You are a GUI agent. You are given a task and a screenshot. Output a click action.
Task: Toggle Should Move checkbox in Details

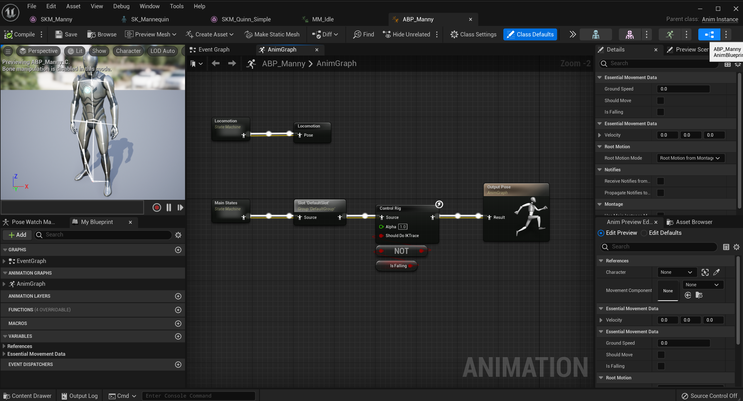660,100
